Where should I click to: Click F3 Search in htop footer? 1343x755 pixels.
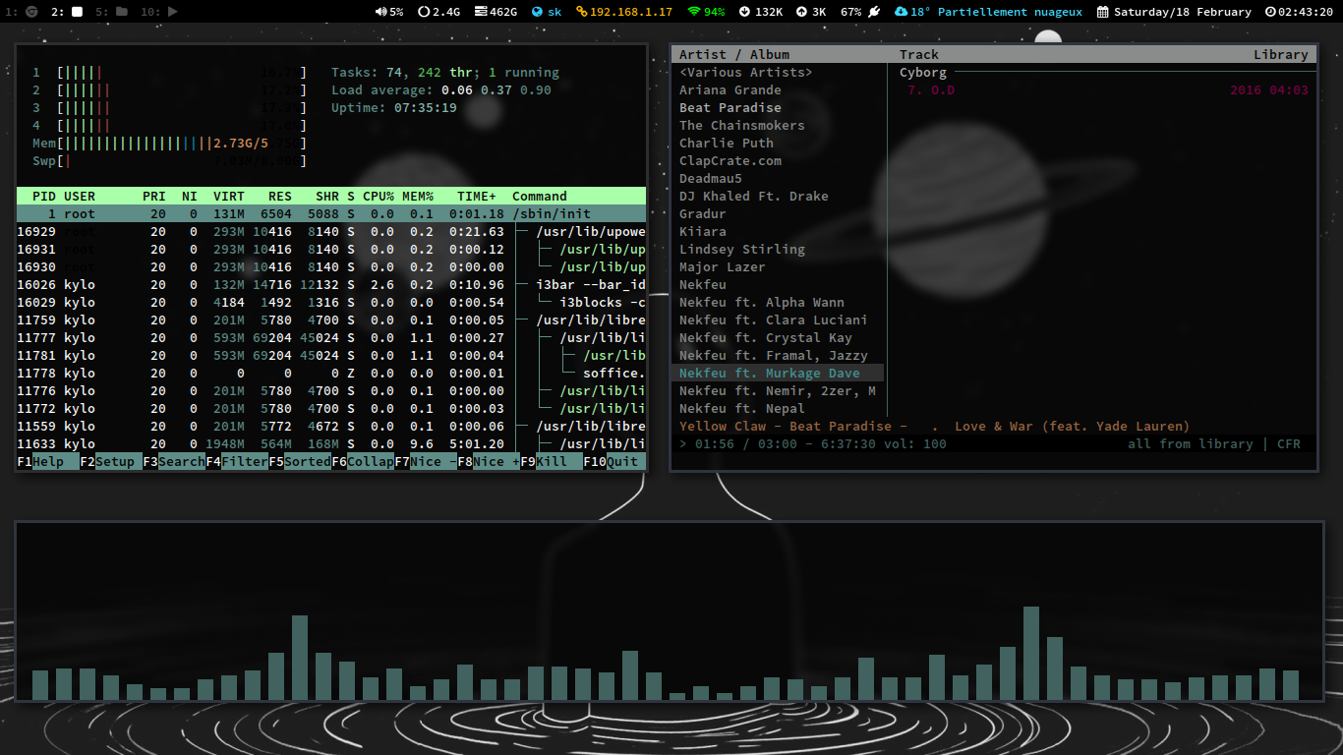[174, 461]
